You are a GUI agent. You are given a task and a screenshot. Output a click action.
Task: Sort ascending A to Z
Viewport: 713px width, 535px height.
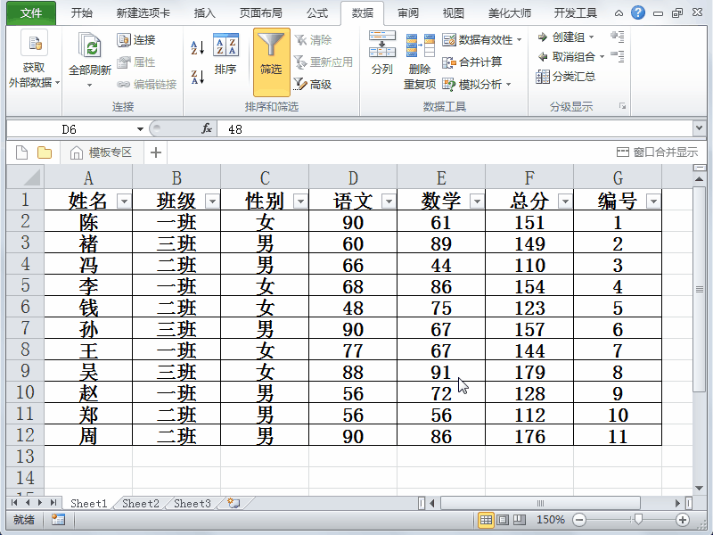(x=197, y=47)
